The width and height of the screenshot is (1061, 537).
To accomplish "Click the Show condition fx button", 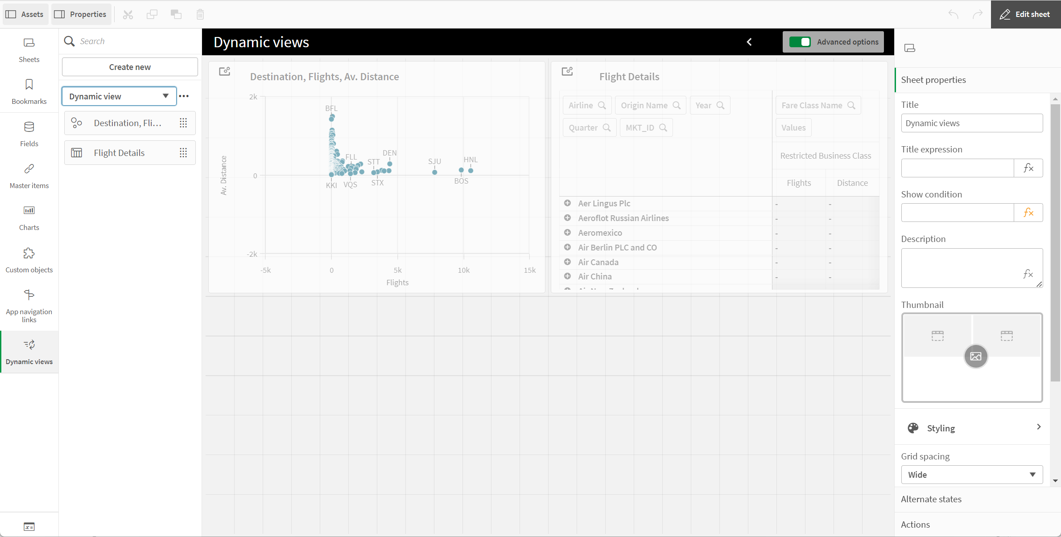I will [1028, 212].
